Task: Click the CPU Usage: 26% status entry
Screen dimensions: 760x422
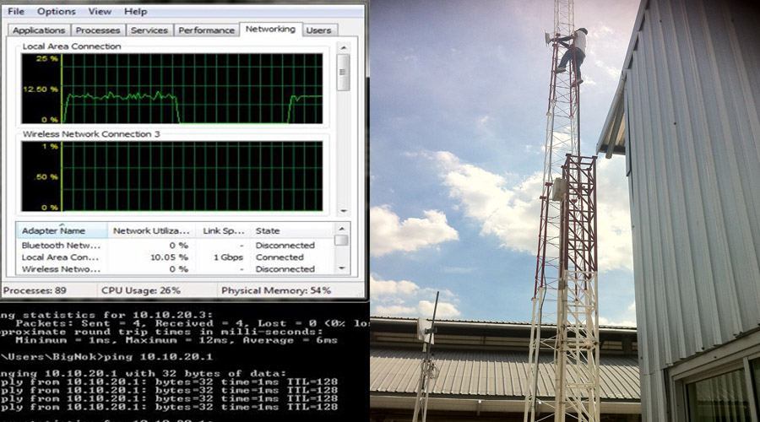Action: (x=141, y=290)
